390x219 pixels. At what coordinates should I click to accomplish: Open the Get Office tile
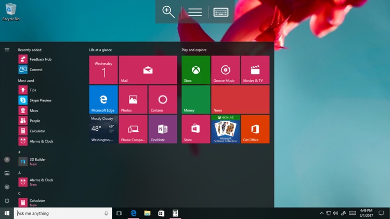click(x=255, y=129)
